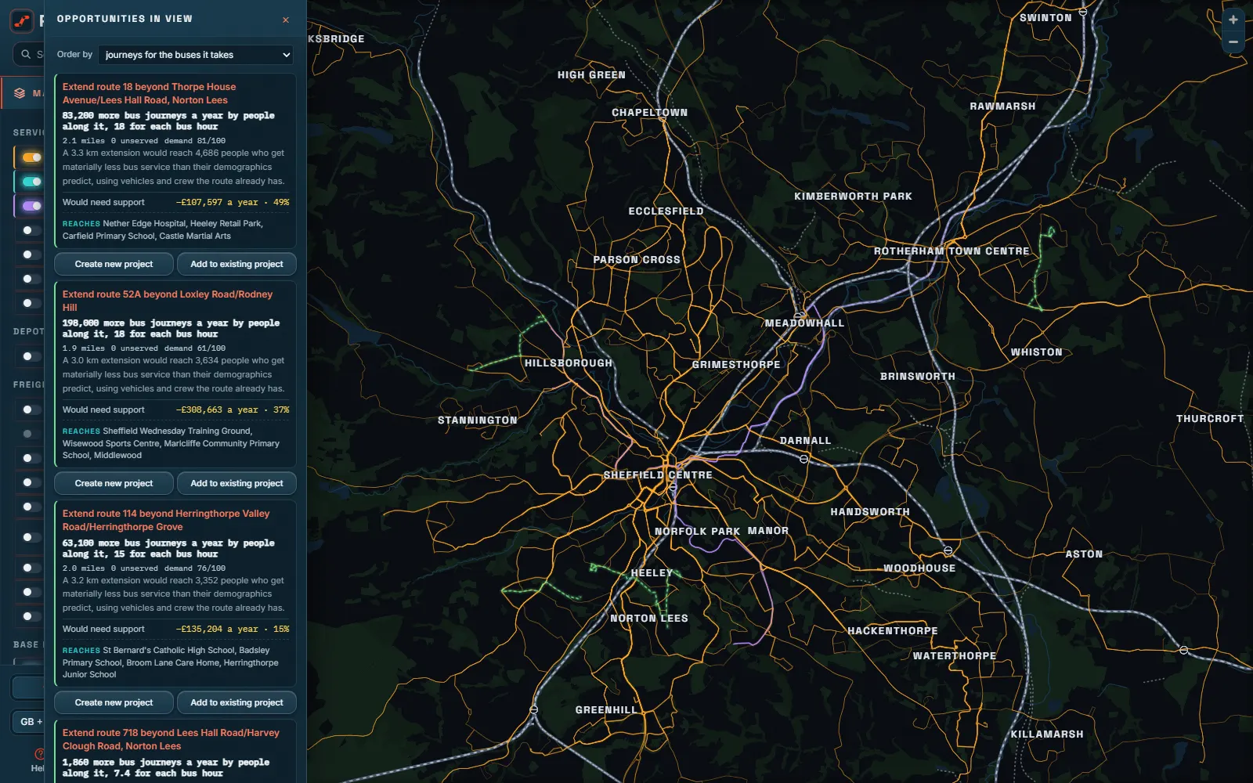1253x783 pixels.
Task: Open the Extend route 18 opportunity title
Action: (x=149, y=93)
